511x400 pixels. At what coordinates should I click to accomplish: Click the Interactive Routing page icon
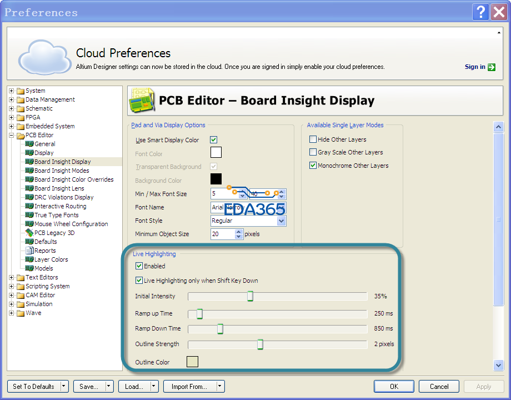pyautogui.click(x=29, y=206)
